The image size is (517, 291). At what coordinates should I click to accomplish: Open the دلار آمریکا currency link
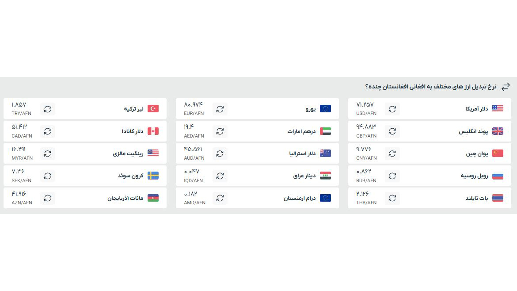pyautogui.click(x=476, y=109)
